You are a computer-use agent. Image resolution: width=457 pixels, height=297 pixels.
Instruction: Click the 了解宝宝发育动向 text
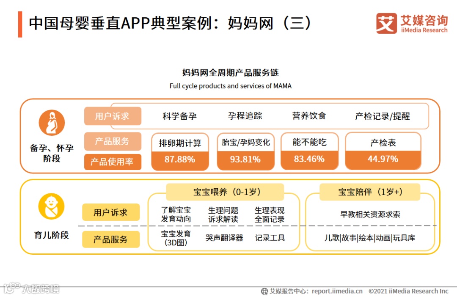(x=176, y=214)
